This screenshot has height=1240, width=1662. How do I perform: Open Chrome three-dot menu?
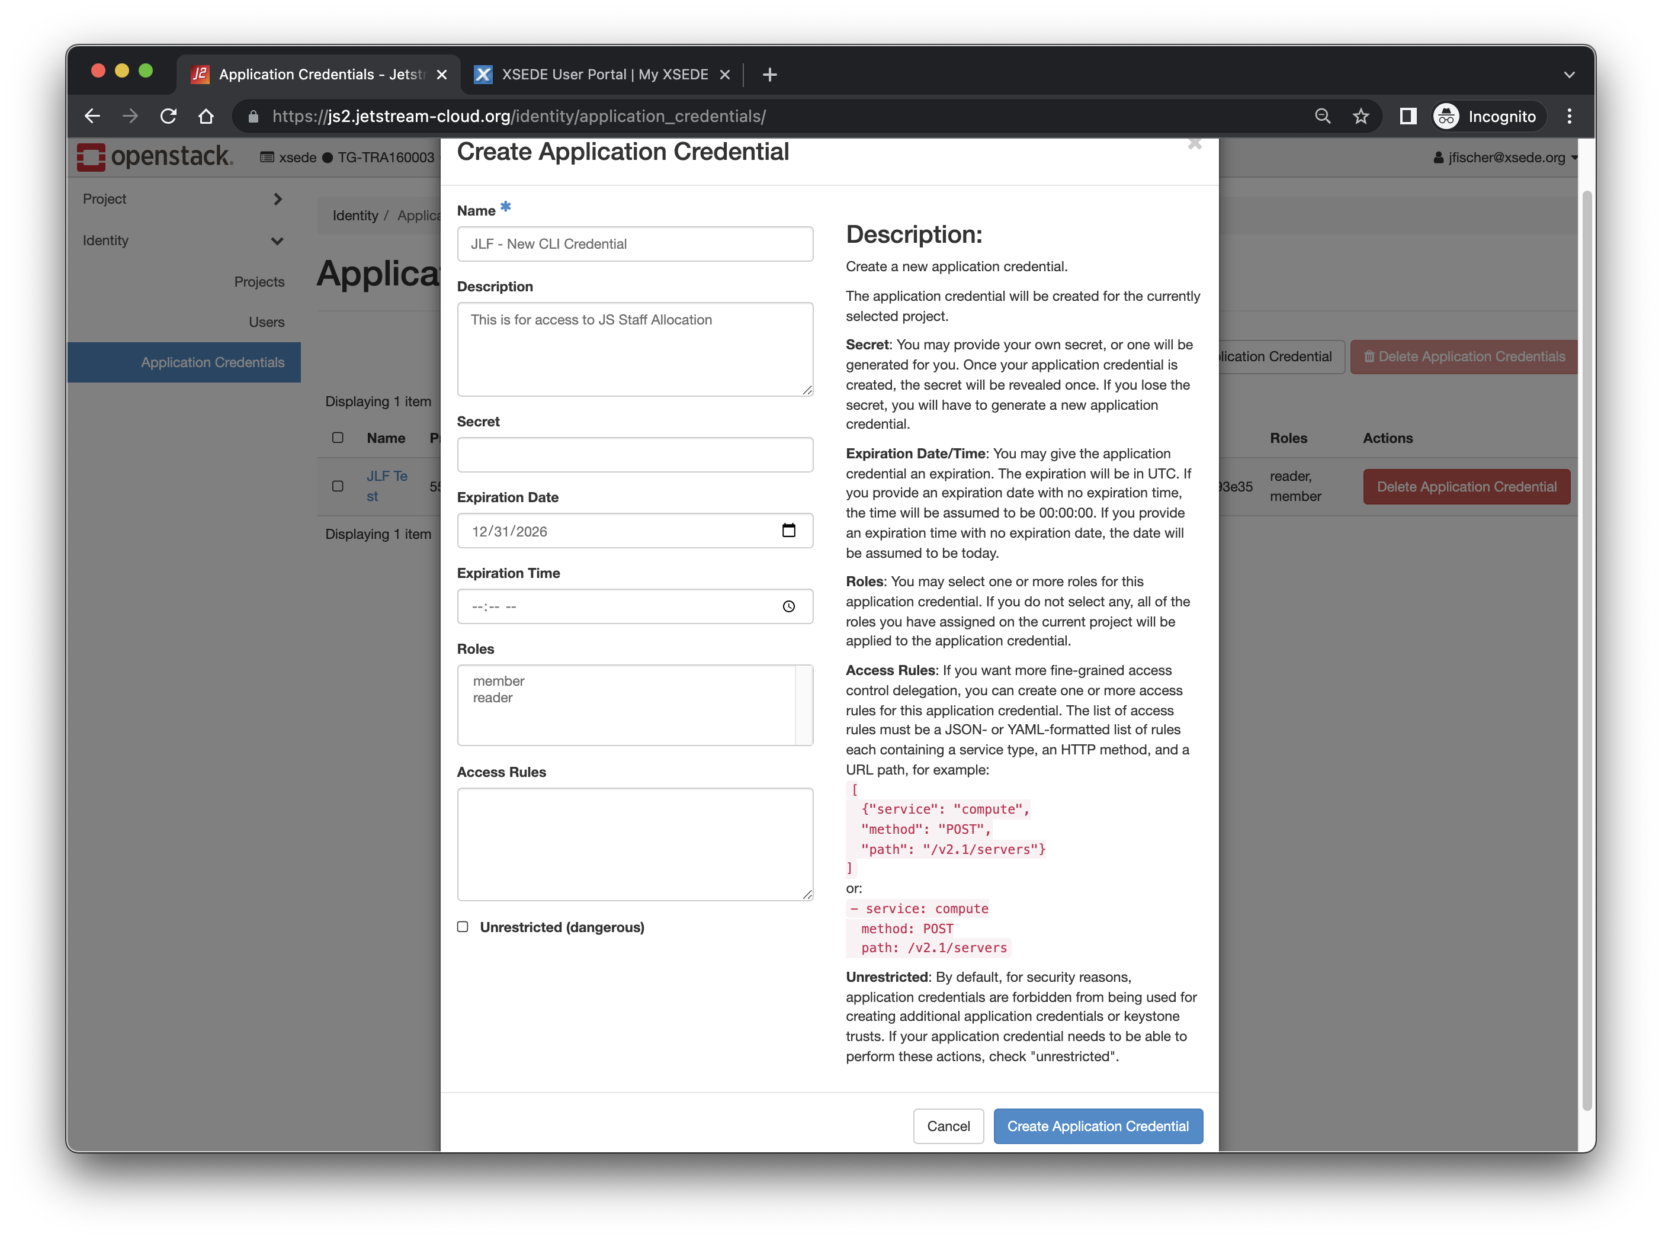pyautogui.click(x=1569, y=116)
